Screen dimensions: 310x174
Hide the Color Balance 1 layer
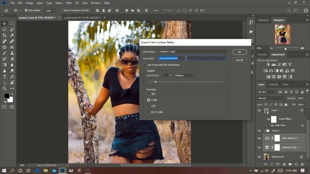259,138
